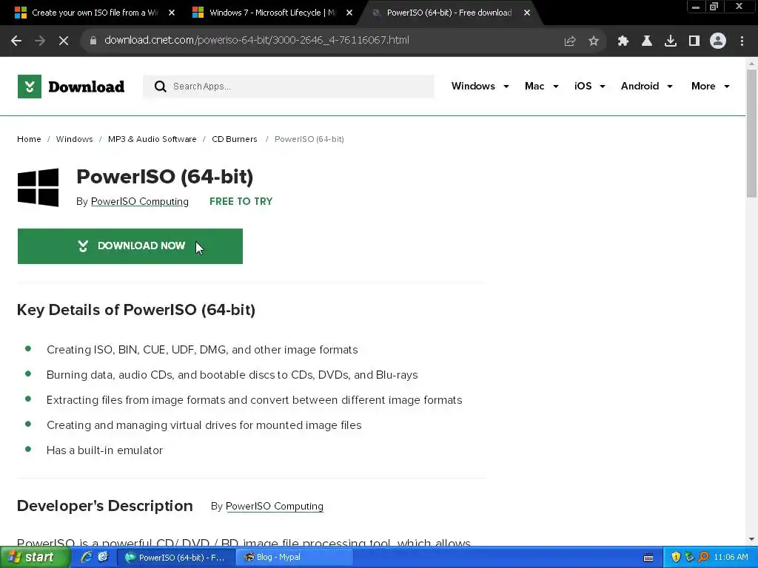Open the Start menu

coord(34,558)
